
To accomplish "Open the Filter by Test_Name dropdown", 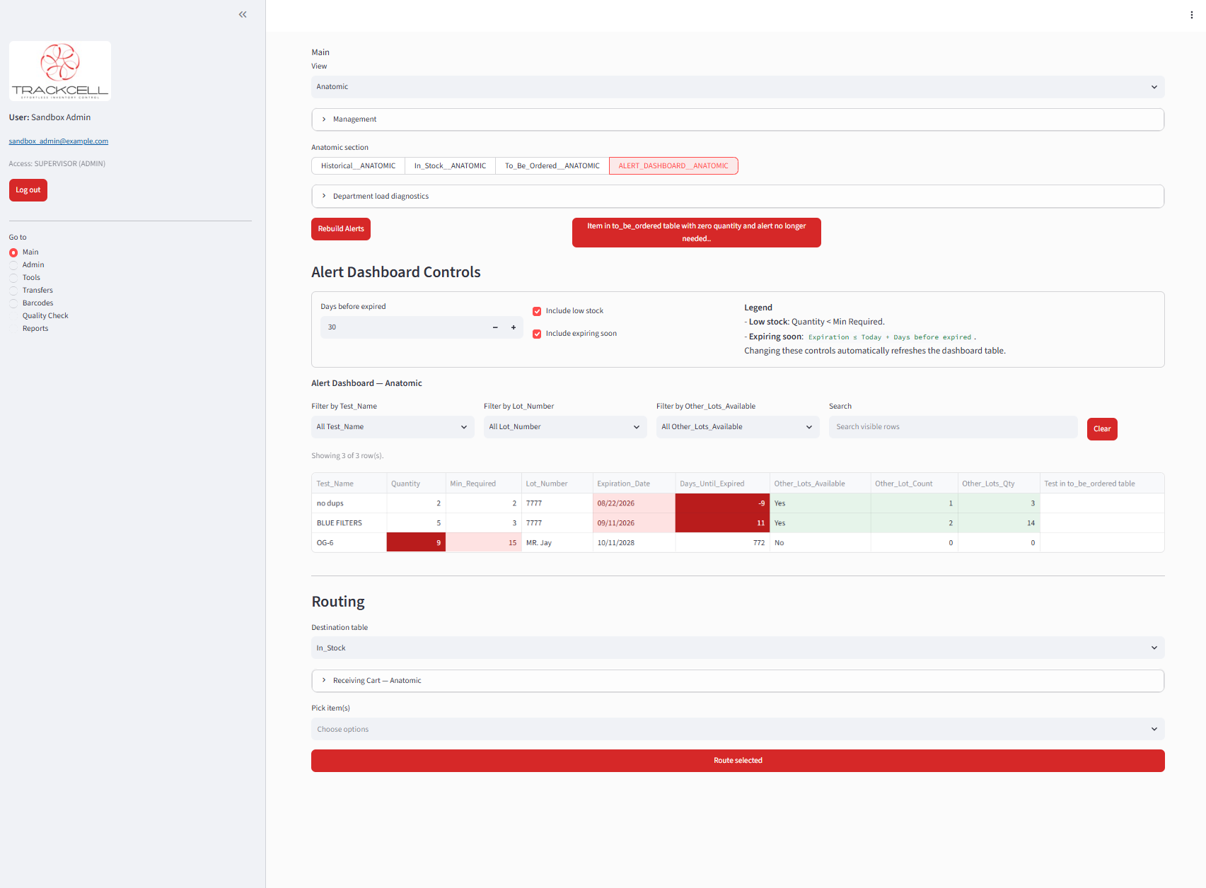I will (x=393, y=427).
